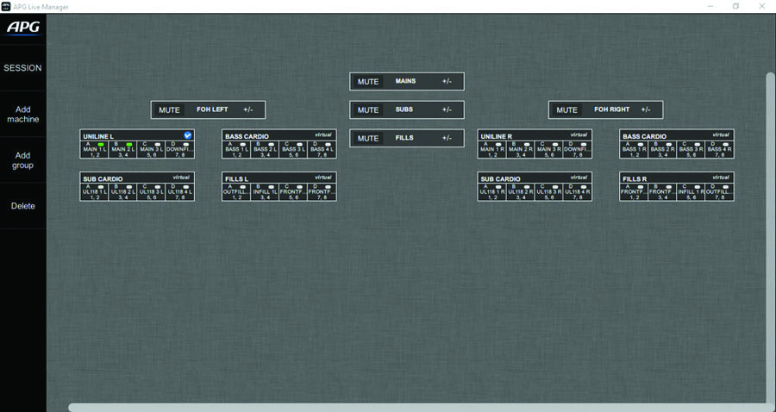Click the MAINS group label
776x412 pixels.
pyautogui.click(x=405, y=81)
